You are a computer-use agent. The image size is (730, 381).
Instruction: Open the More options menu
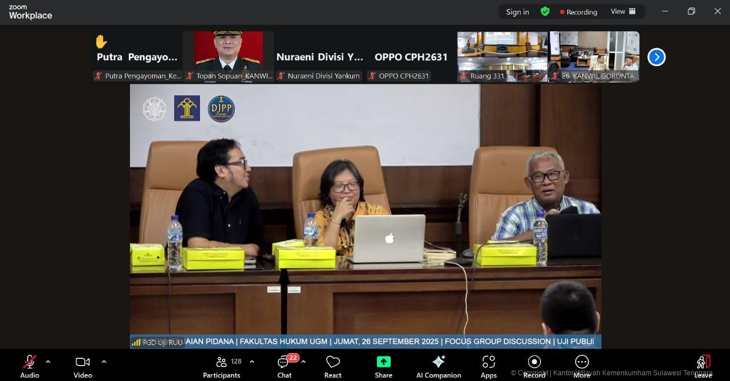point(582,362)
